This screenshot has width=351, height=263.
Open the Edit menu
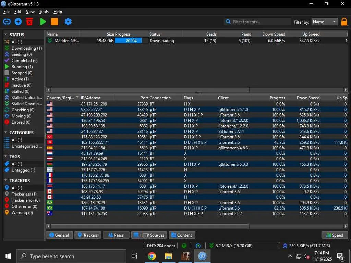[x=18, y=12]
